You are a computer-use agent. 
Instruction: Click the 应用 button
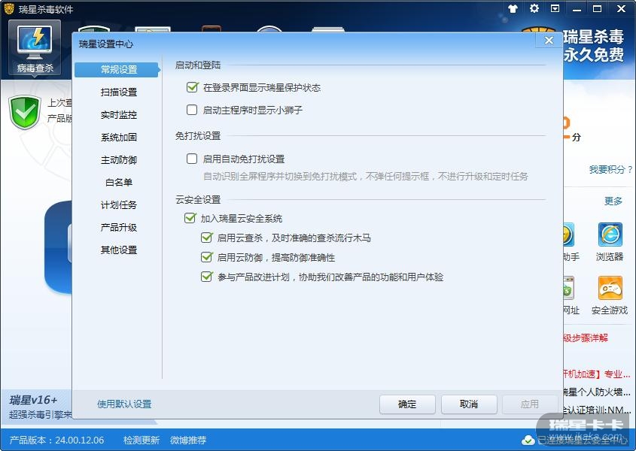[530, 404]
